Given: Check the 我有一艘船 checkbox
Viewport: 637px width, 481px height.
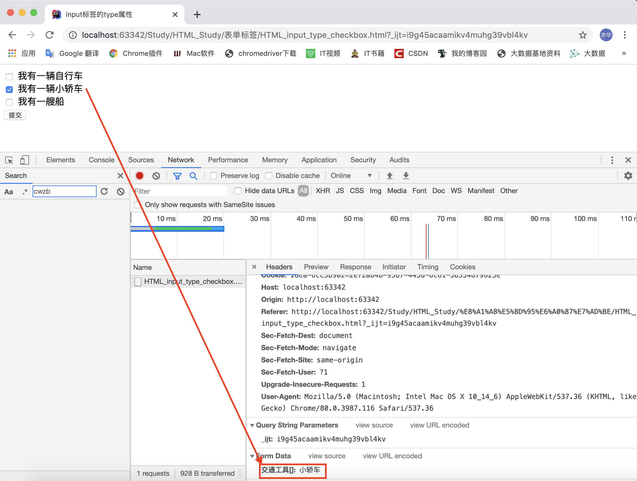Looking at the screenshot, I should 9,102.
